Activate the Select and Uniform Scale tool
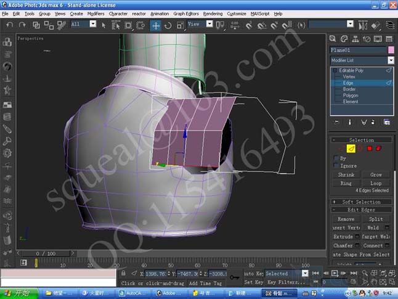This screenshot has width=398, height=299. click(181, 25)
